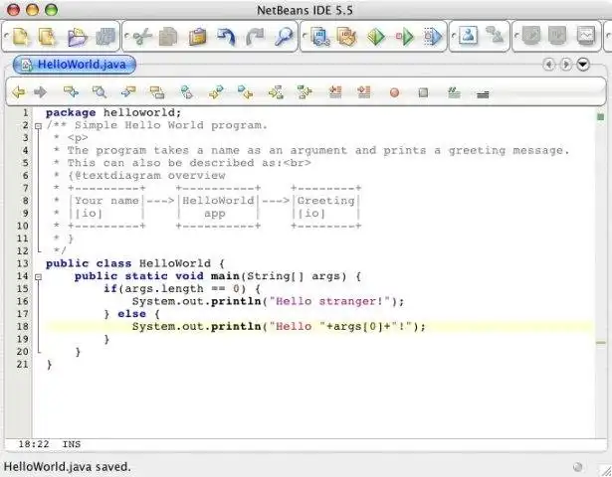This screenshot has width=612, height=477.
Task: Click the 'Hello stranger!' string literal
Action: 330,301
